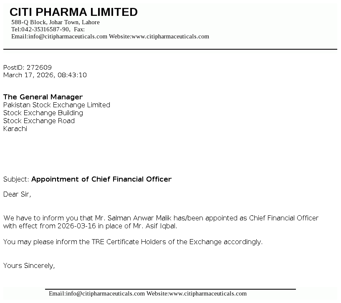Screen dimensions: 341x303
Task: Click "Pakistan Stock Exchange Limited" addressee line
Action: coord(57,105)
